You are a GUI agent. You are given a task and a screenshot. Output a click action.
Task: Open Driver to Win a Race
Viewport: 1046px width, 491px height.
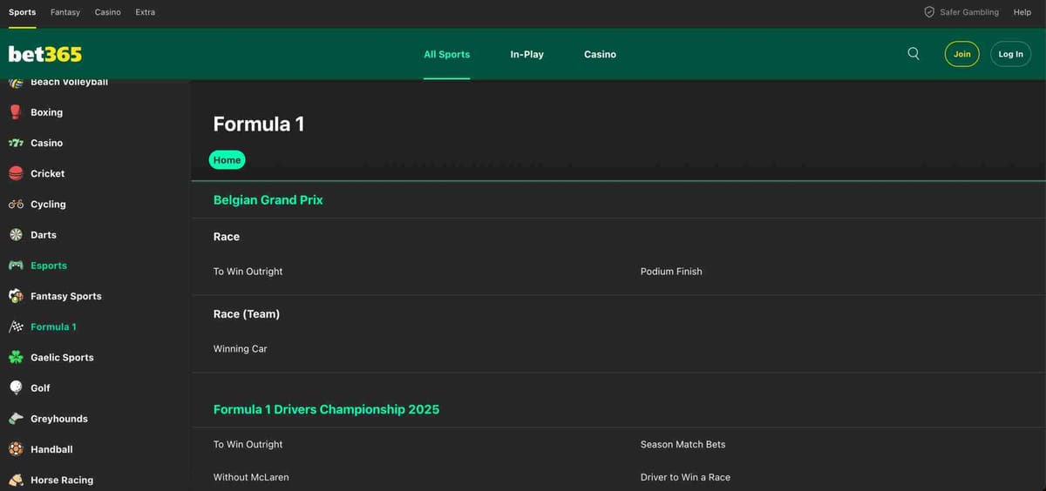click(686, 477)
